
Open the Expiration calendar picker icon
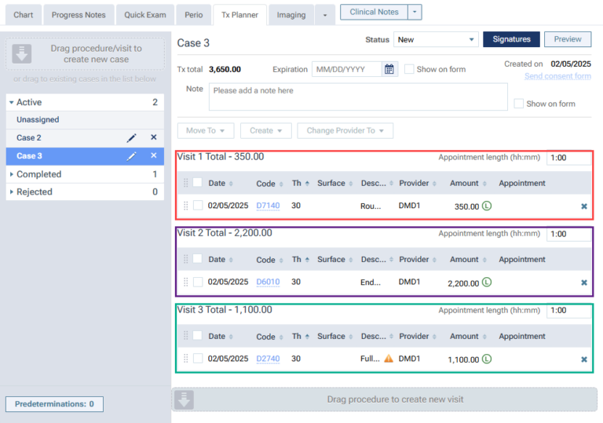pyautogui.click(x=389, y=69)
